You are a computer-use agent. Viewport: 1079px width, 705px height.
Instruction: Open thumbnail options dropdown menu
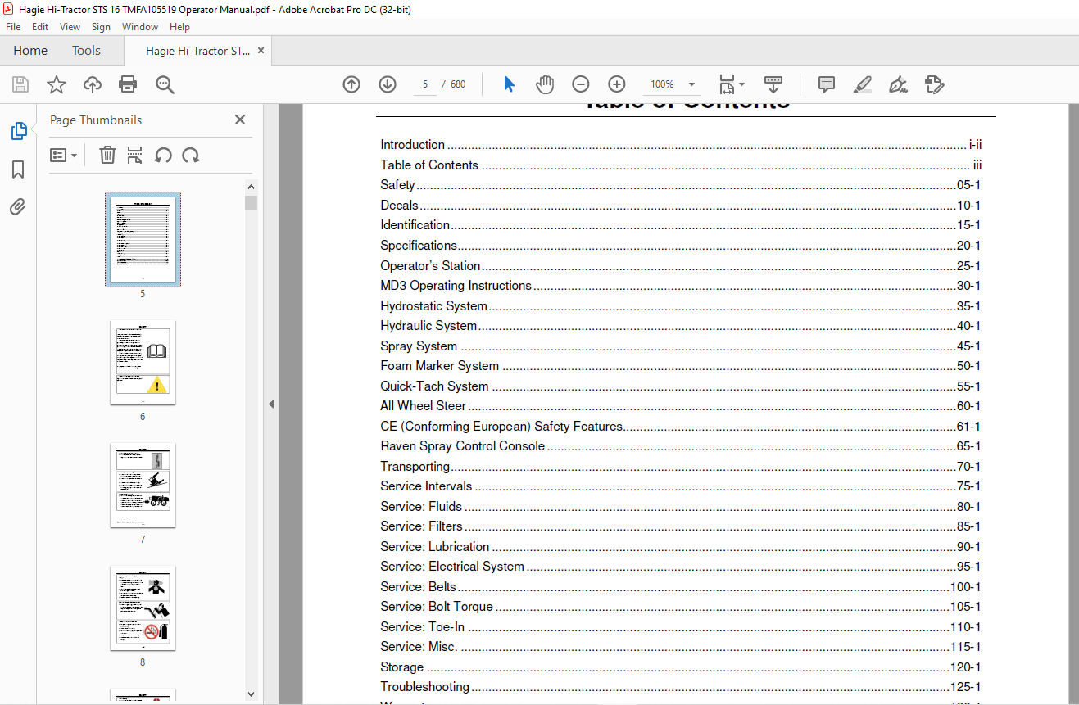tap(63, 155)
